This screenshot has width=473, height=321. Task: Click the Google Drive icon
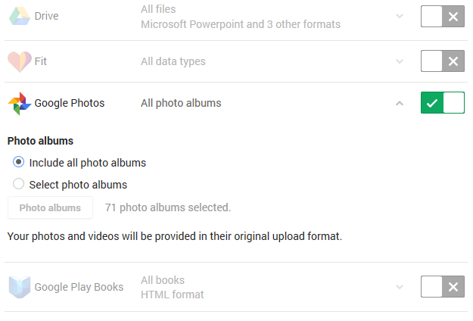pos(20,16)
